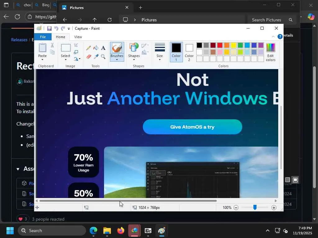This screenshot has width=318, height=238.
Task: Click the Shape outline icon
Action: [145, 46]
